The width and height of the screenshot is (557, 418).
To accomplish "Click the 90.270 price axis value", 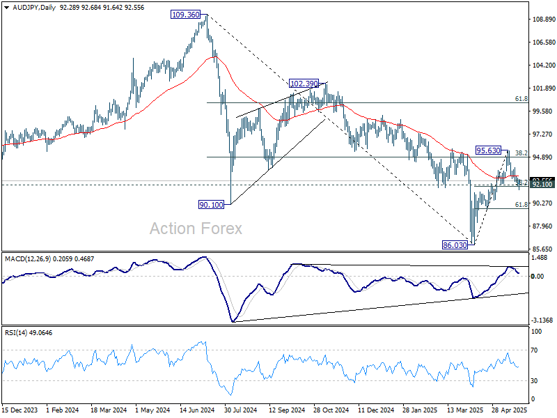I will (544, 203).
